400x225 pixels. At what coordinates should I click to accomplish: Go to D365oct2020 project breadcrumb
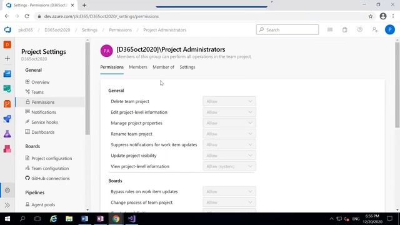point(57,30)
